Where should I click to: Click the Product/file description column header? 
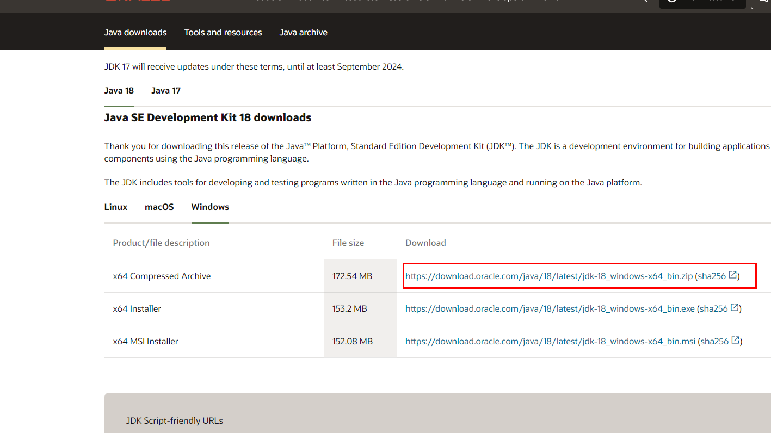(161, 243)
